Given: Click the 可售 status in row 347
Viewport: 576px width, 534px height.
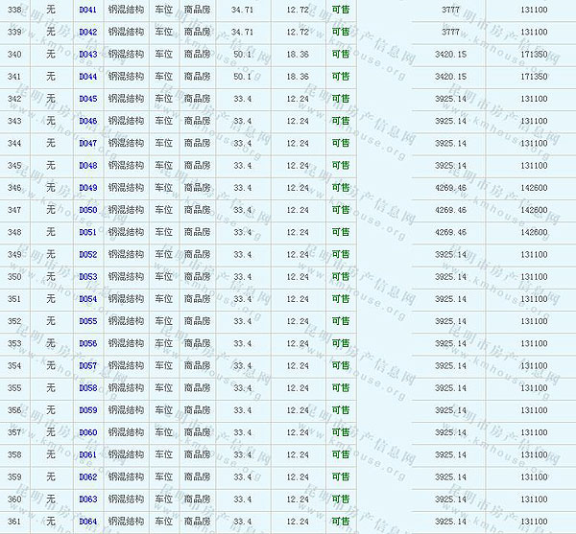Looking at the screenshot, I should (340, 210).
